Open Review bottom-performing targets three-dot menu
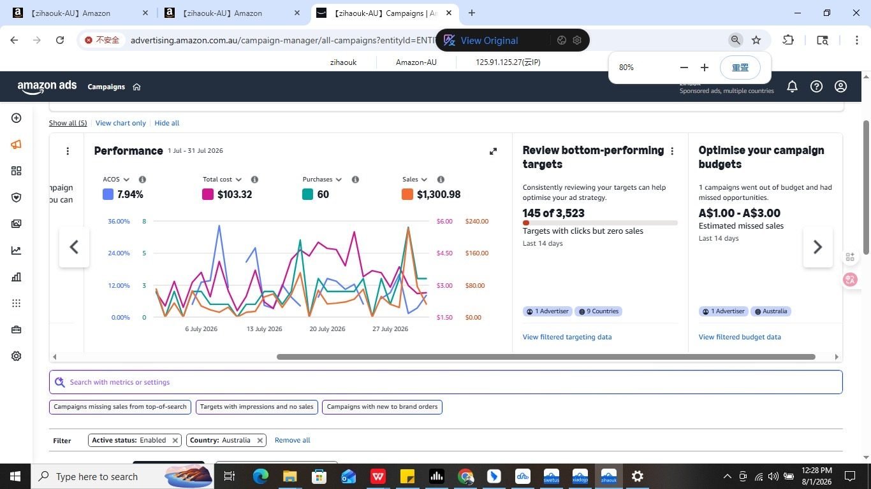Screen dimensions: 871x489 [672, 151]
